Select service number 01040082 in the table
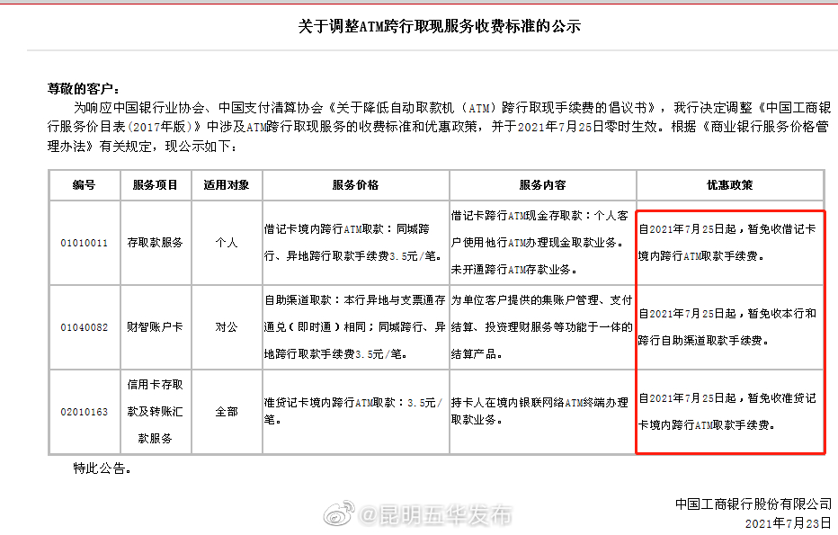 click(84, 327)
